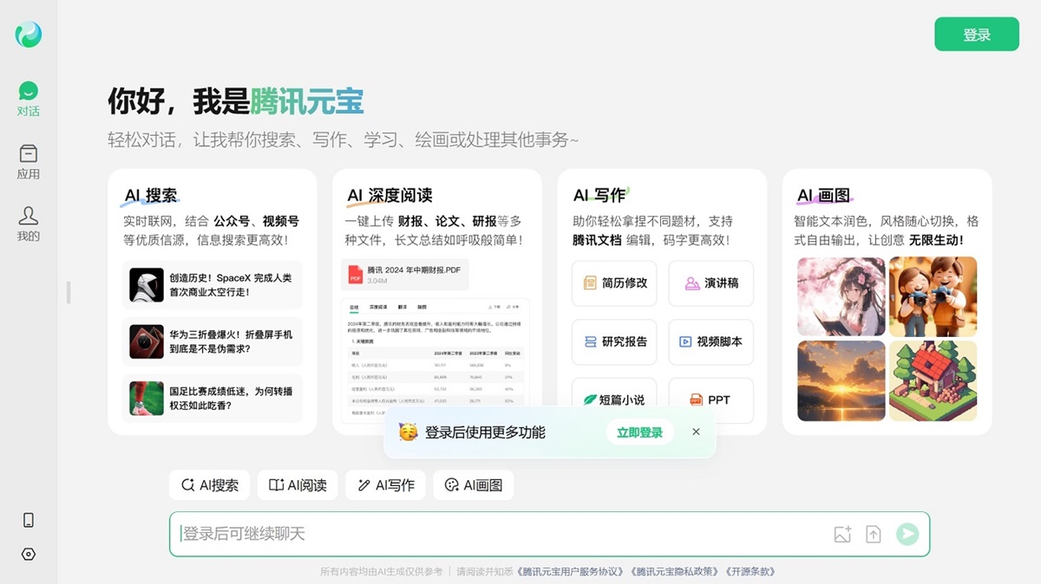Click the 视频脚本 writing button
This screenshot has width=1041, height=584.
point(711,341)
